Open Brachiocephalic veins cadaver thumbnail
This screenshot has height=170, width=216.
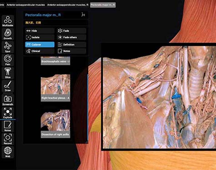(x=55, y=61)
